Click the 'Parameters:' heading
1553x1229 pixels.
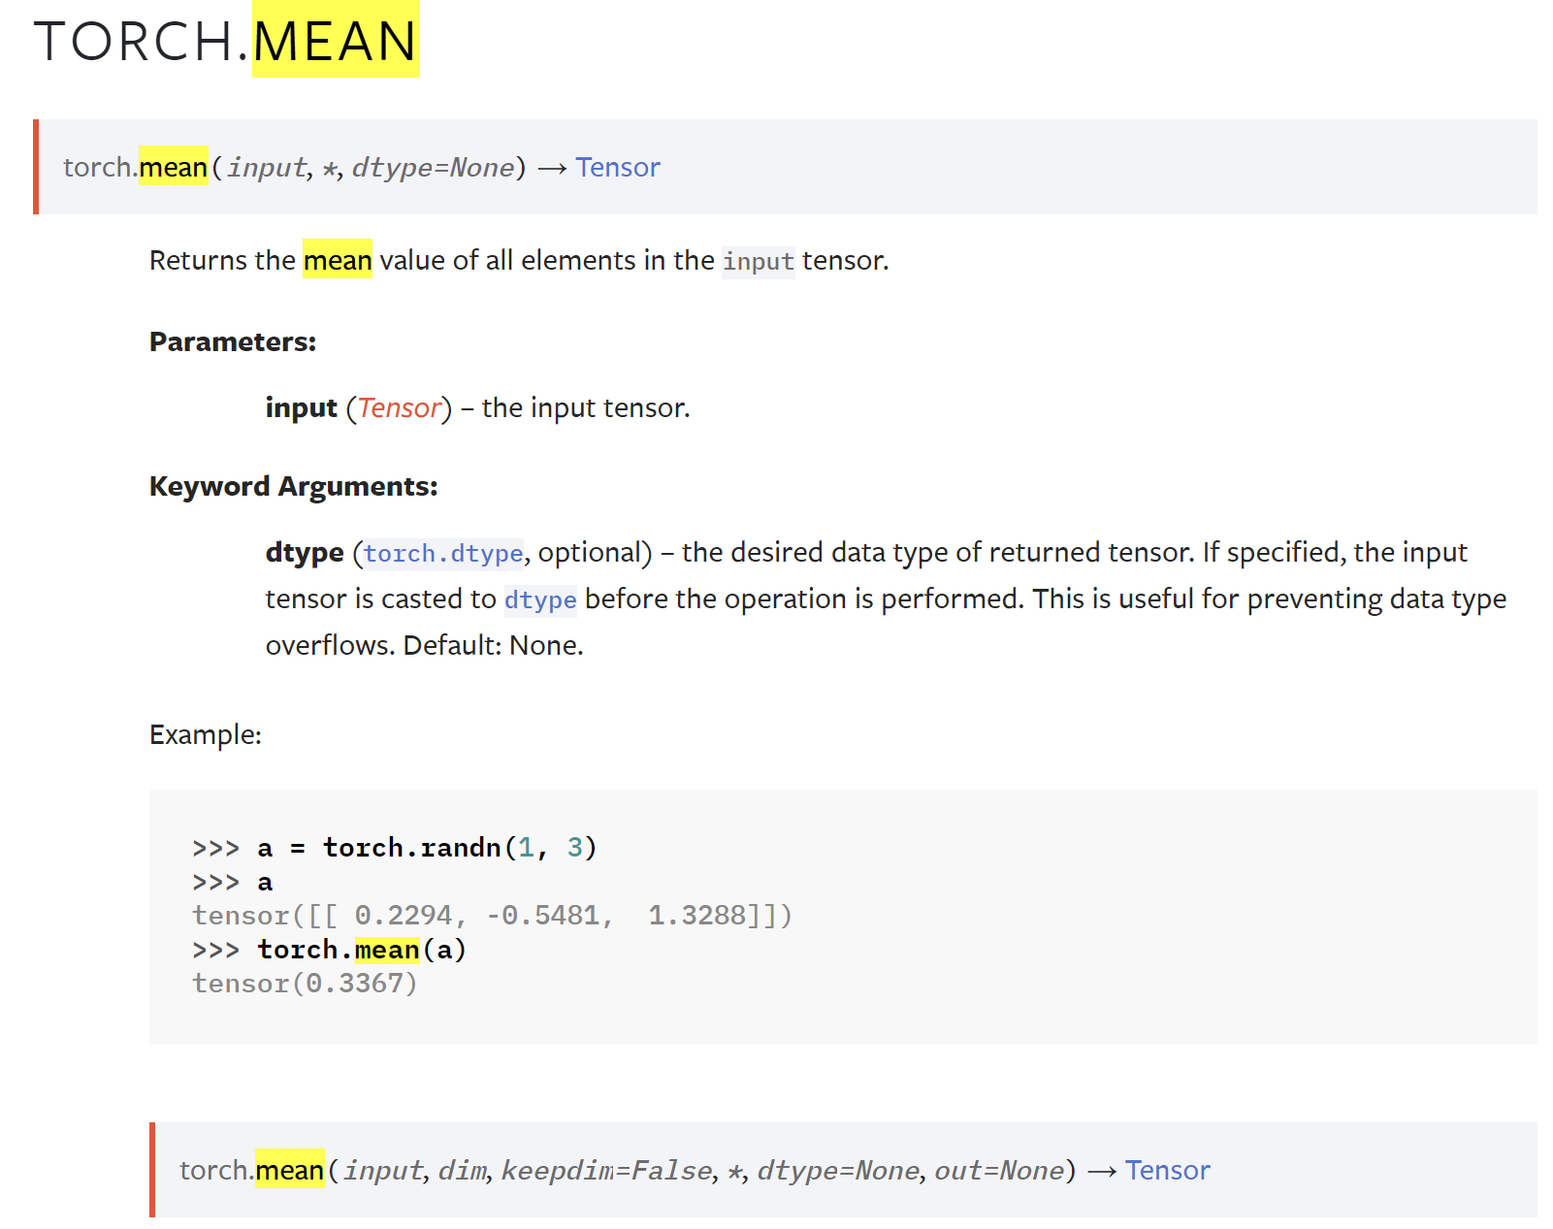[x=233, y=341]
